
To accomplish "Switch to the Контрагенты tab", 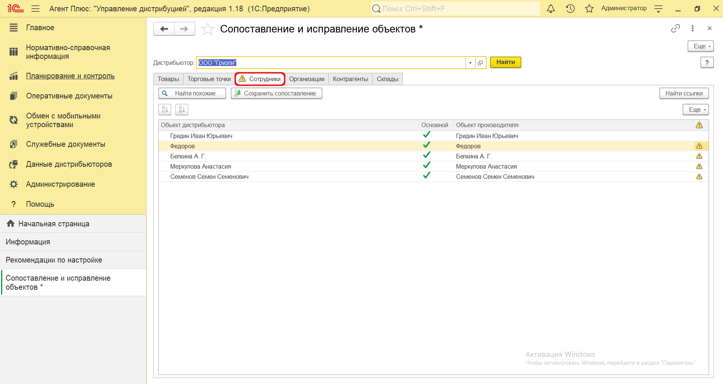I will pos(350,79).
